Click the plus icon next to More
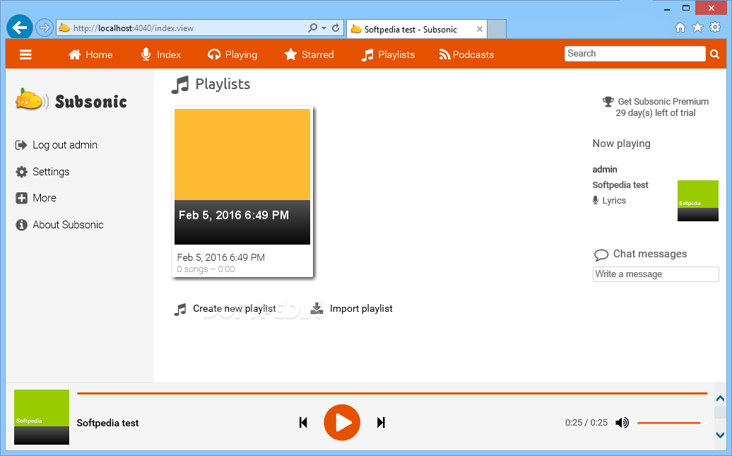Screen dimensions: 732x456 (21, 198)
